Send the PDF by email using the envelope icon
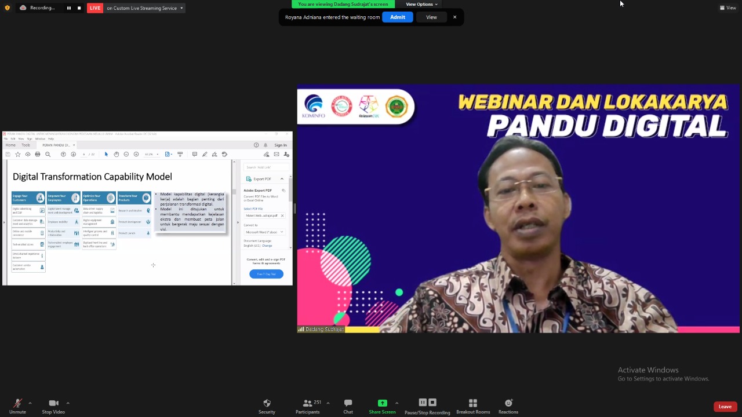 [276, 154]
